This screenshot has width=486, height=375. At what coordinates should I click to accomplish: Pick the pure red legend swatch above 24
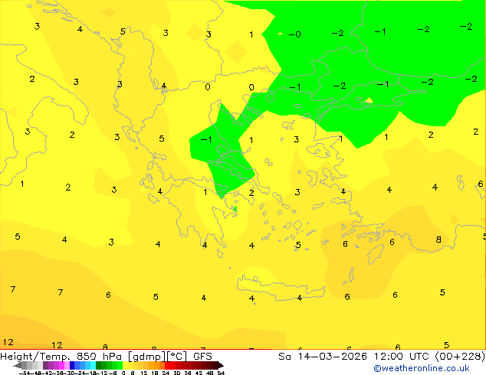[167, 365]
